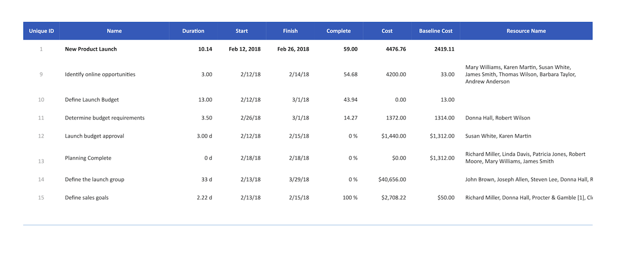Click unique ID 12 cell

pyautogui.click(x=41, y=136)
